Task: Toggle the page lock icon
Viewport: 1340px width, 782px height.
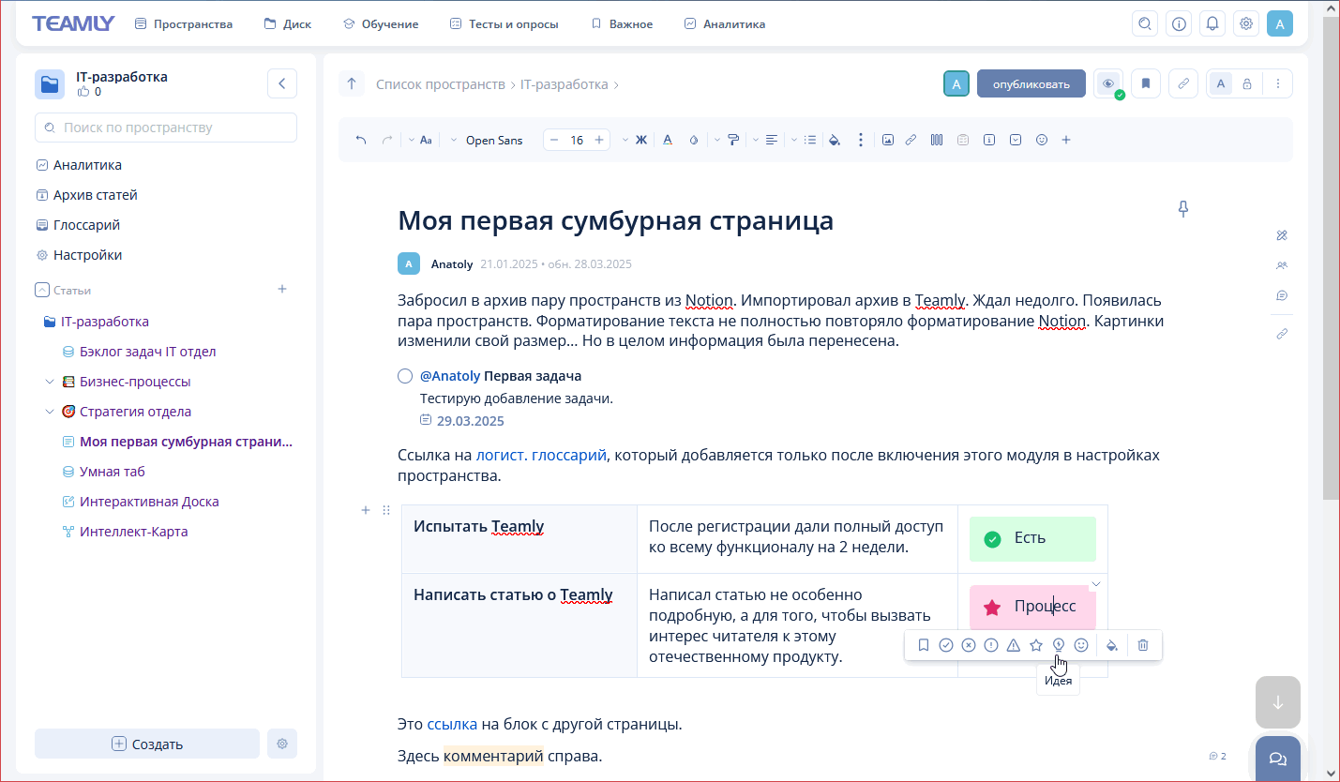Action: pos(1247,83)
